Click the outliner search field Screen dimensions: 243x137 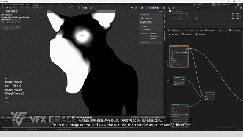click(204, 8)
